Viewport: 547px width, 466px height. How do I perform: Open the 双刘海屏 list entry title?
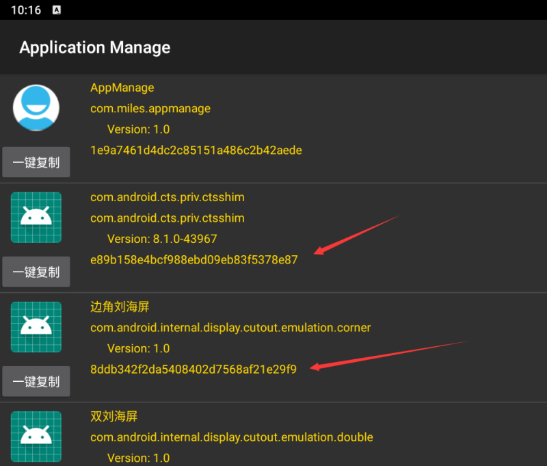(x=114, y=416)
